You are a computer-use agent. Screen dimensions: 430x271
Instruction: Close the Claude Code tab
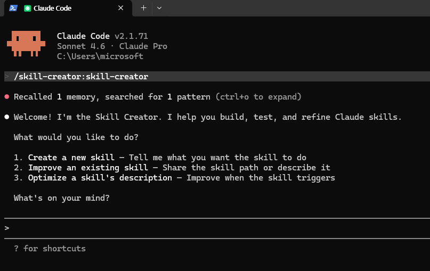pos(121,8)
